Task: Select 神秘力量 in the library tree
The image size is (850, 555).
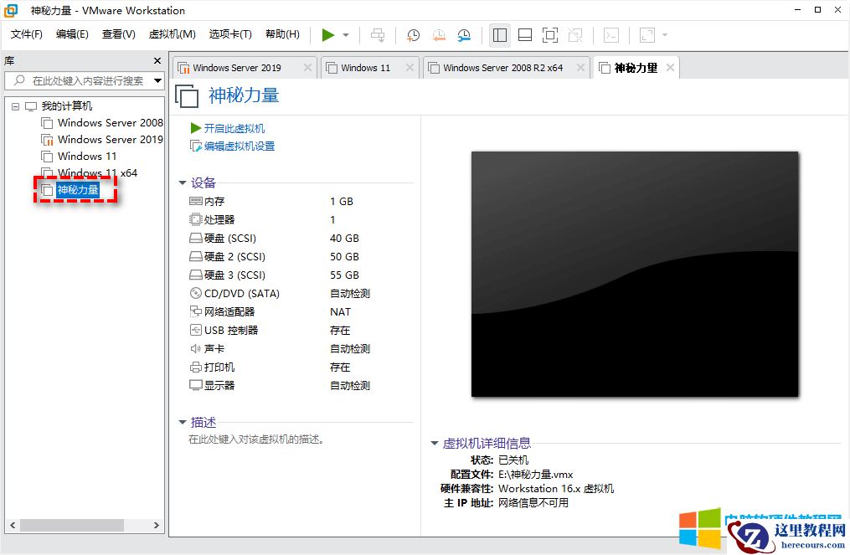Action: (78, 190)
